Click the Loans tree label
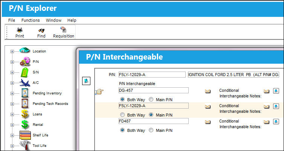 pos(37,114)
